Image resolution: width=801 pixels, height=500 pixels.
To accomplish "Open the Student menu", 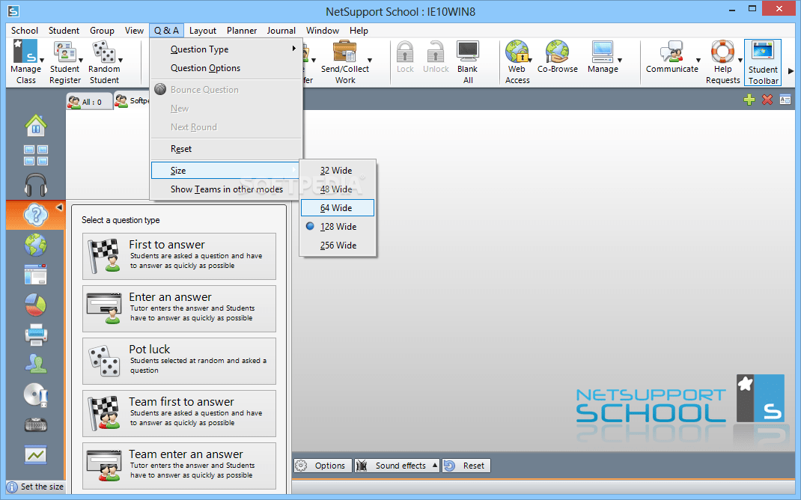I will click(x=64, y=31).
